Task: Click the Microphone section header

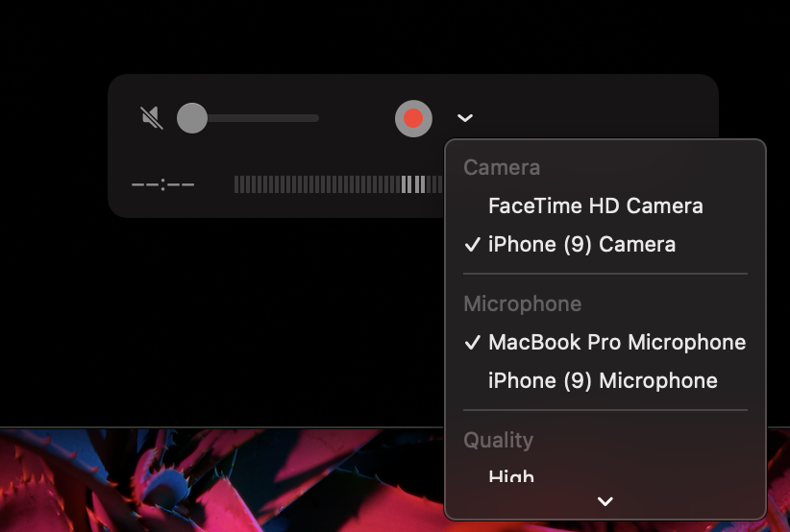Action: [523, 304]
